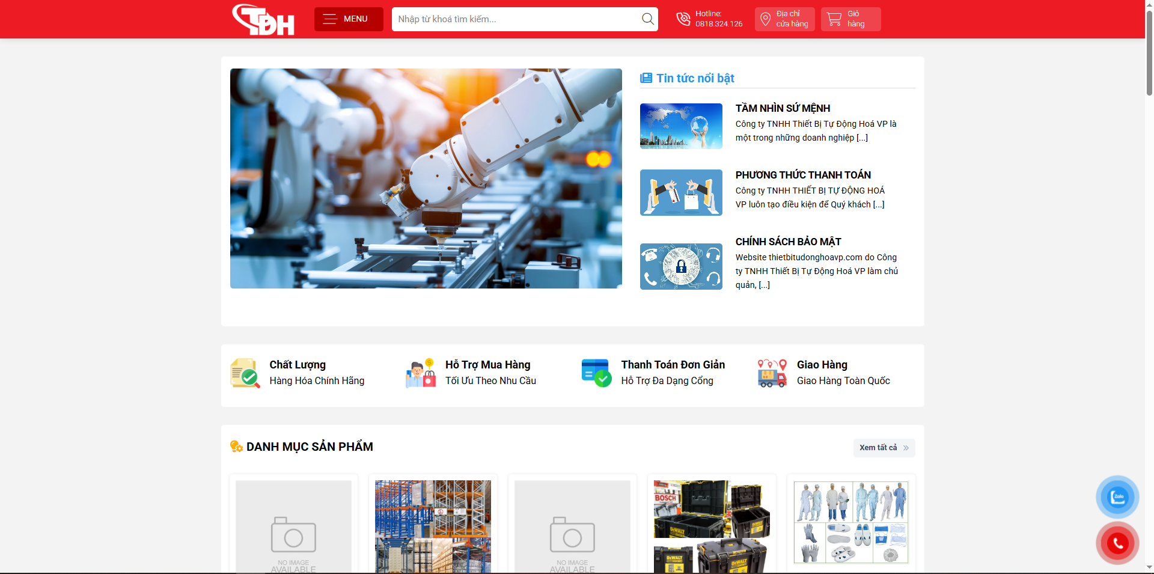Click the magnifying glass search icon

coord(647,19)
